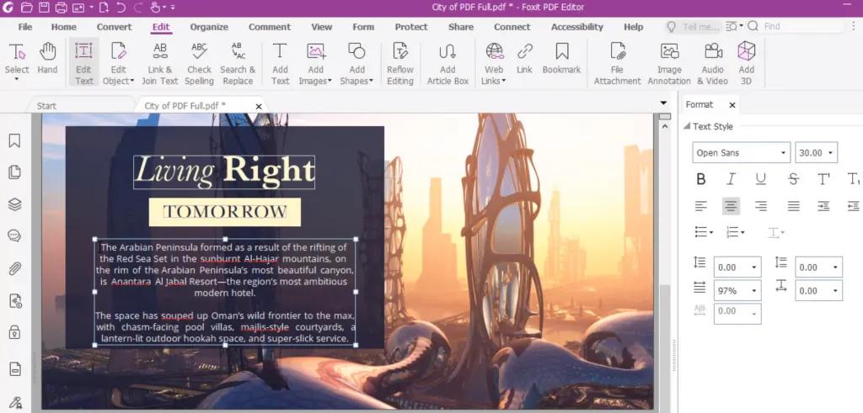Add Audio & Video content
The height and width of the screenshot is (413, 863).
[x=713, y=64]
